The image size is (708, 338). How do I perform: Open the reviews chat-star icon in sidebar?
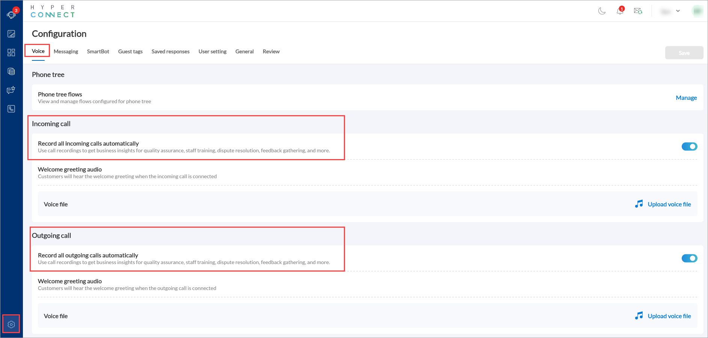tap(11, 90)
